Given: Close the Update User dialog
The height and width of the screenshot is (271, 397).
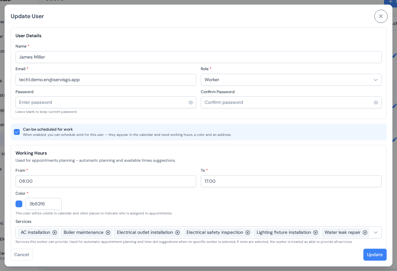Looking at the screenshot, I should [x=381, y=16].
